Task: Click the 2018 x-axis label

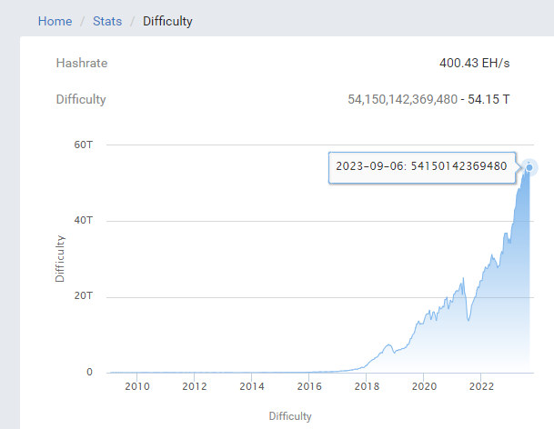Action: pyautogui.click(x=367, y=386)
